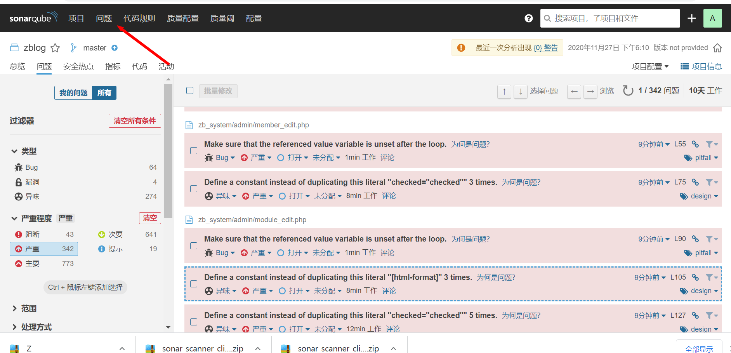
Task: Navigate forward with right arrow button
Action: [590, 91]
